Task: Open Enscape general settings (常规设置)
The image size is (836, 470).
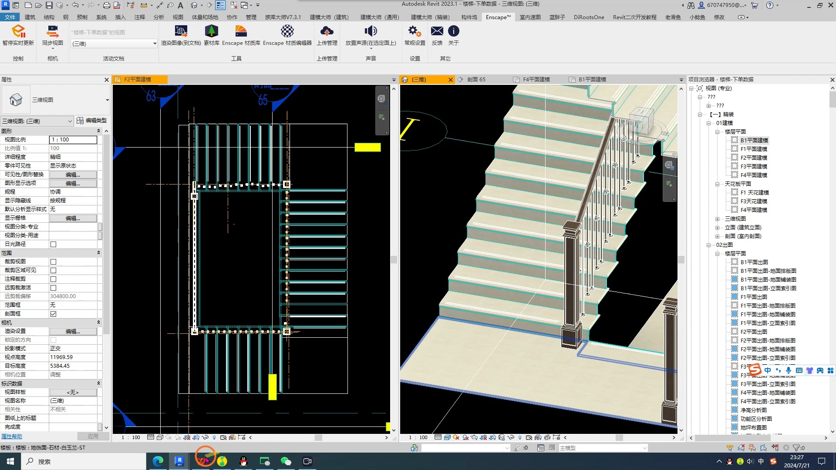Action: (x=415, y=31)
